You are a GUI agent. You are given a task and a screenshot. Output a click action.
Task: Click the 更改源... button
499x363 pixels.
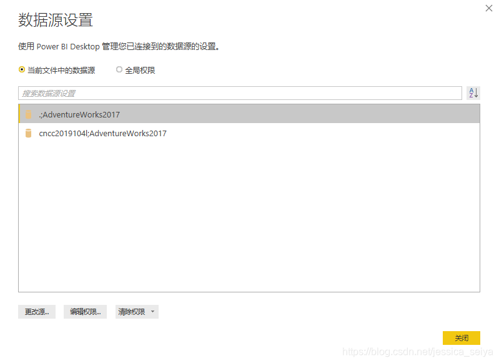(37, 312)
